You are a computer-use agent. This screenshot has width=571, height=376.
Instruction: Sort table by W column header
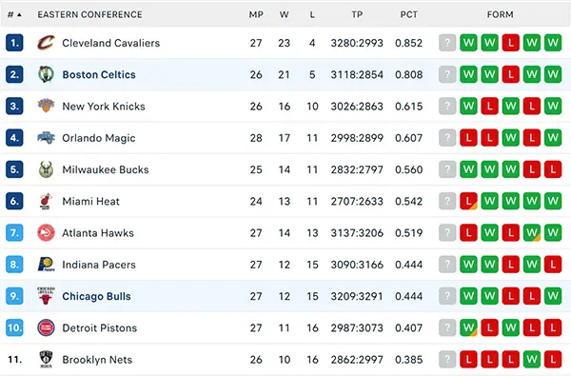click(284, 14)
